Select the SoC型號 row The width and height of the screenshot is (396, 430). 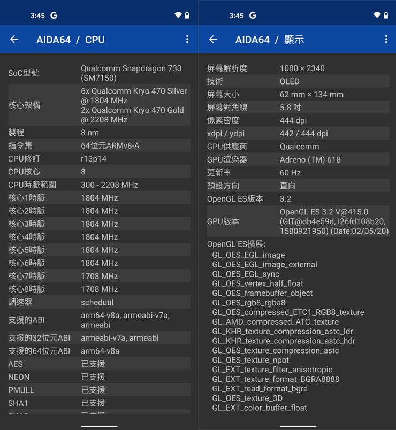[99, 73]
